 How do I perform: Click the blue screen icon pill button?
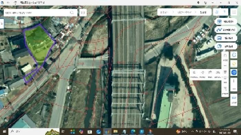point(226,38)
